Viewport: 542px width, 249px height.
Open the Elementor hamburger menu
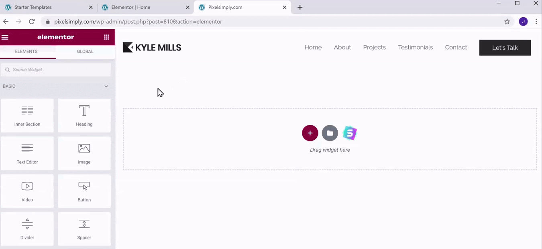pos(5,37)
